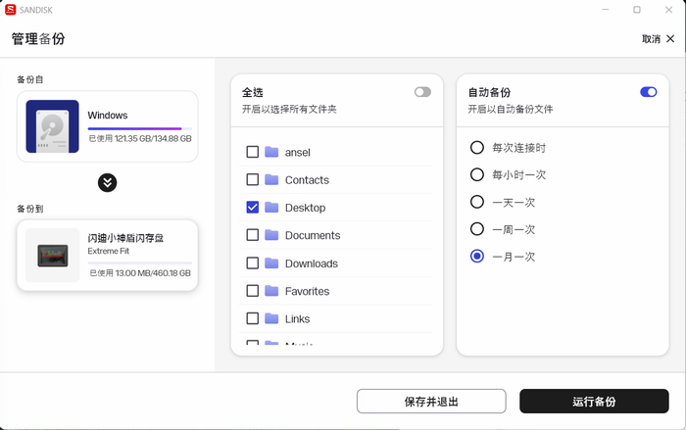Viewport: 686px width, 430px height.
Task: Select the 一周一次 radio button
Action: pyautogui.click(x=477, y=229)
